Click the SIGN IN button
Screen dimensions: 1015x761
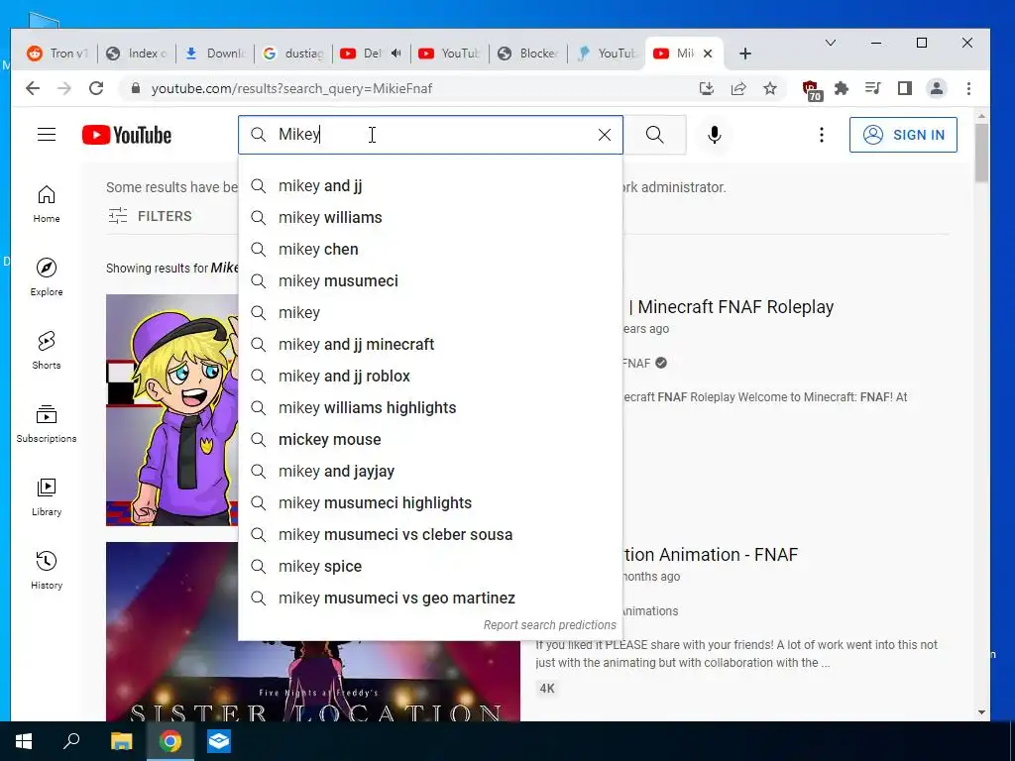(x=903, y=135)
